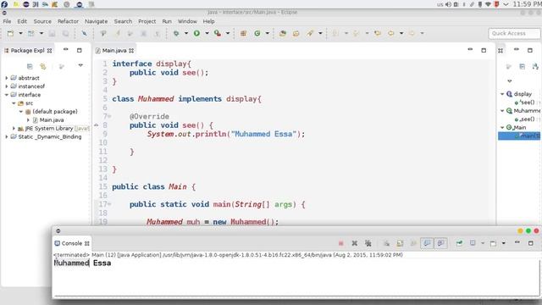Viewport: 542px width, 305px height.
Task: Select the Console tab
Action: [x=72, y=243]
